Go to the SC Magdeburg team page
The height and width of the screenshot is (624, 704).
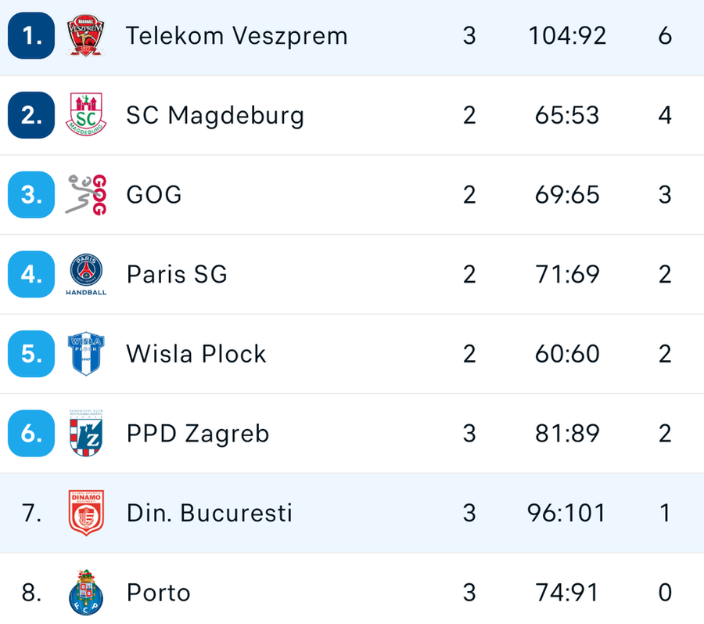215,115
